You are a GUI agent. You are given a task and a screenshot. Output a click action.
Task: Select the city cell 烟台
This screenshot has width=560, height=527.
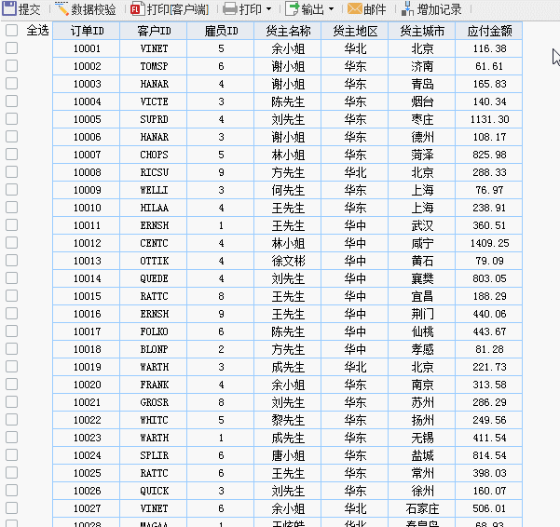[422, 101]
